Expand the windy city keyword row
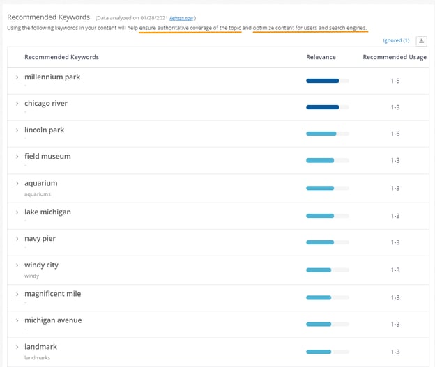The height and width of the screenshot is (367, 435). pyautogui.click(x=17, y=265)
